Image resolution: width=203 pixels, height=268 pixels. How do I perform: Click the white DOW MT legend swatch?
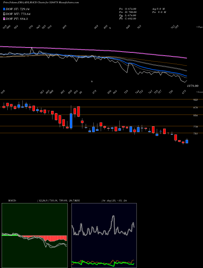4,14
